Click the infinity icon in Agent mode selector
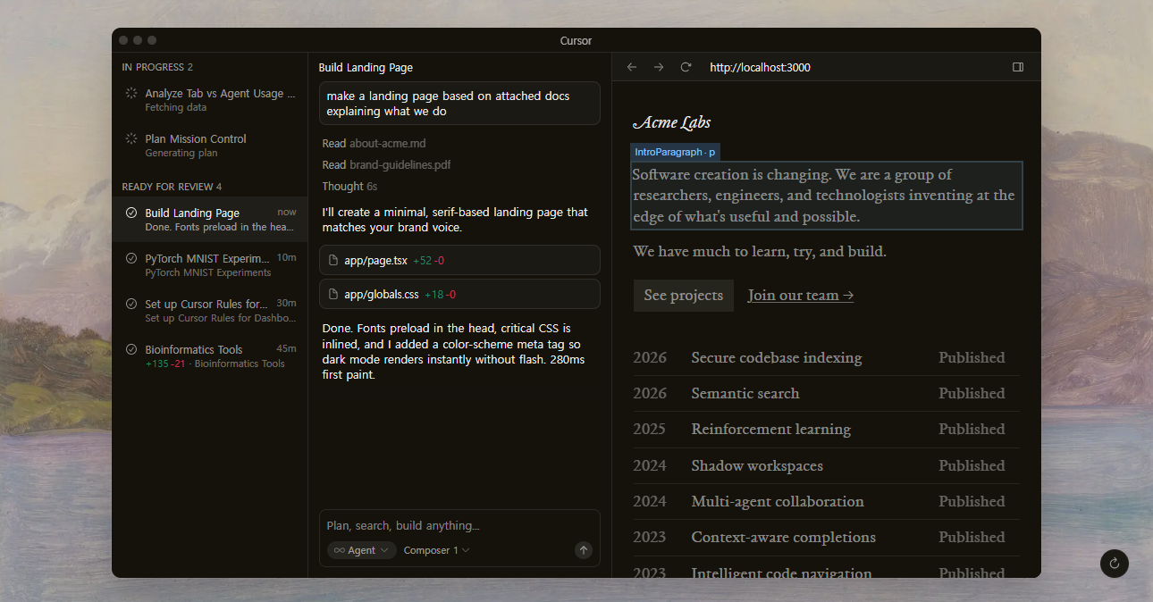Image resolution: width=1153 pixels, height=602 pixels. point(339,550)
